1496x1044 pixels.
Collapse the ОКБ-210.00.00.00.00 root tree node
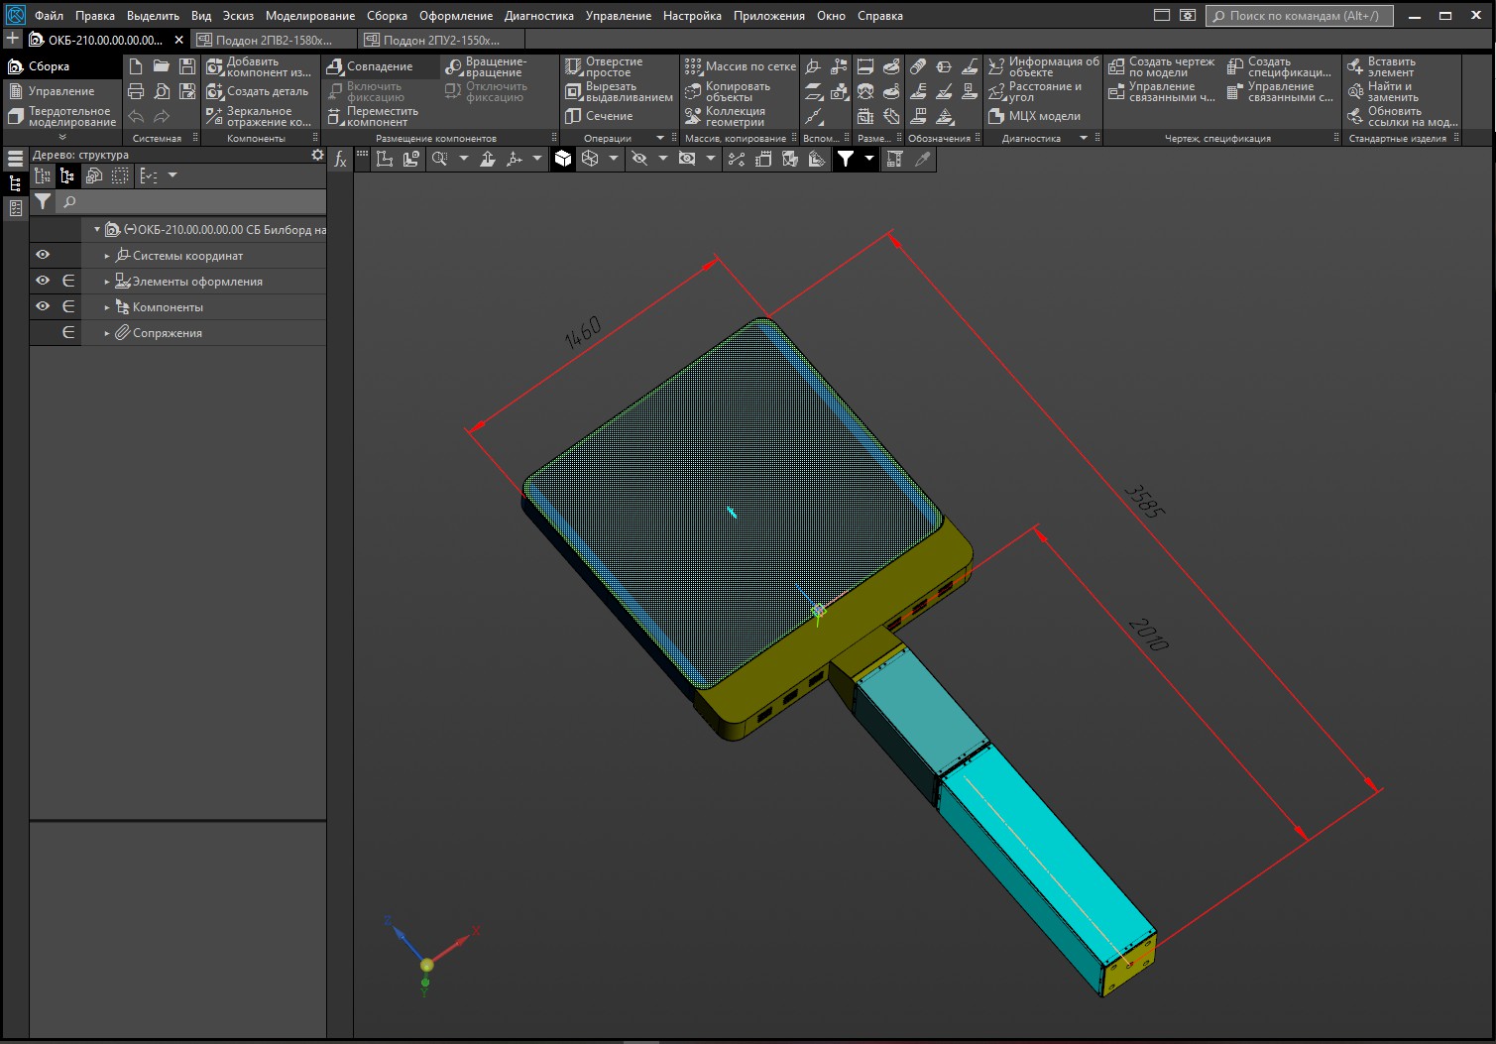[97, 230]
